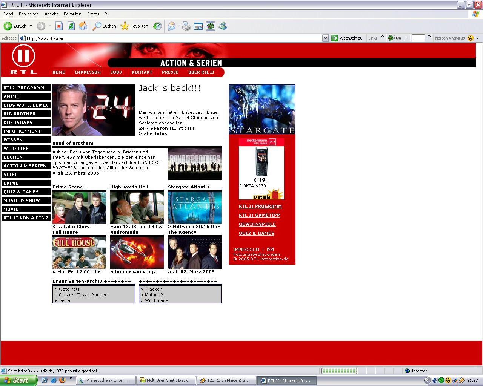Click the Andromeda spaceship thumbnail
Screen dimensions: 483x386
(x=137, y=252)
